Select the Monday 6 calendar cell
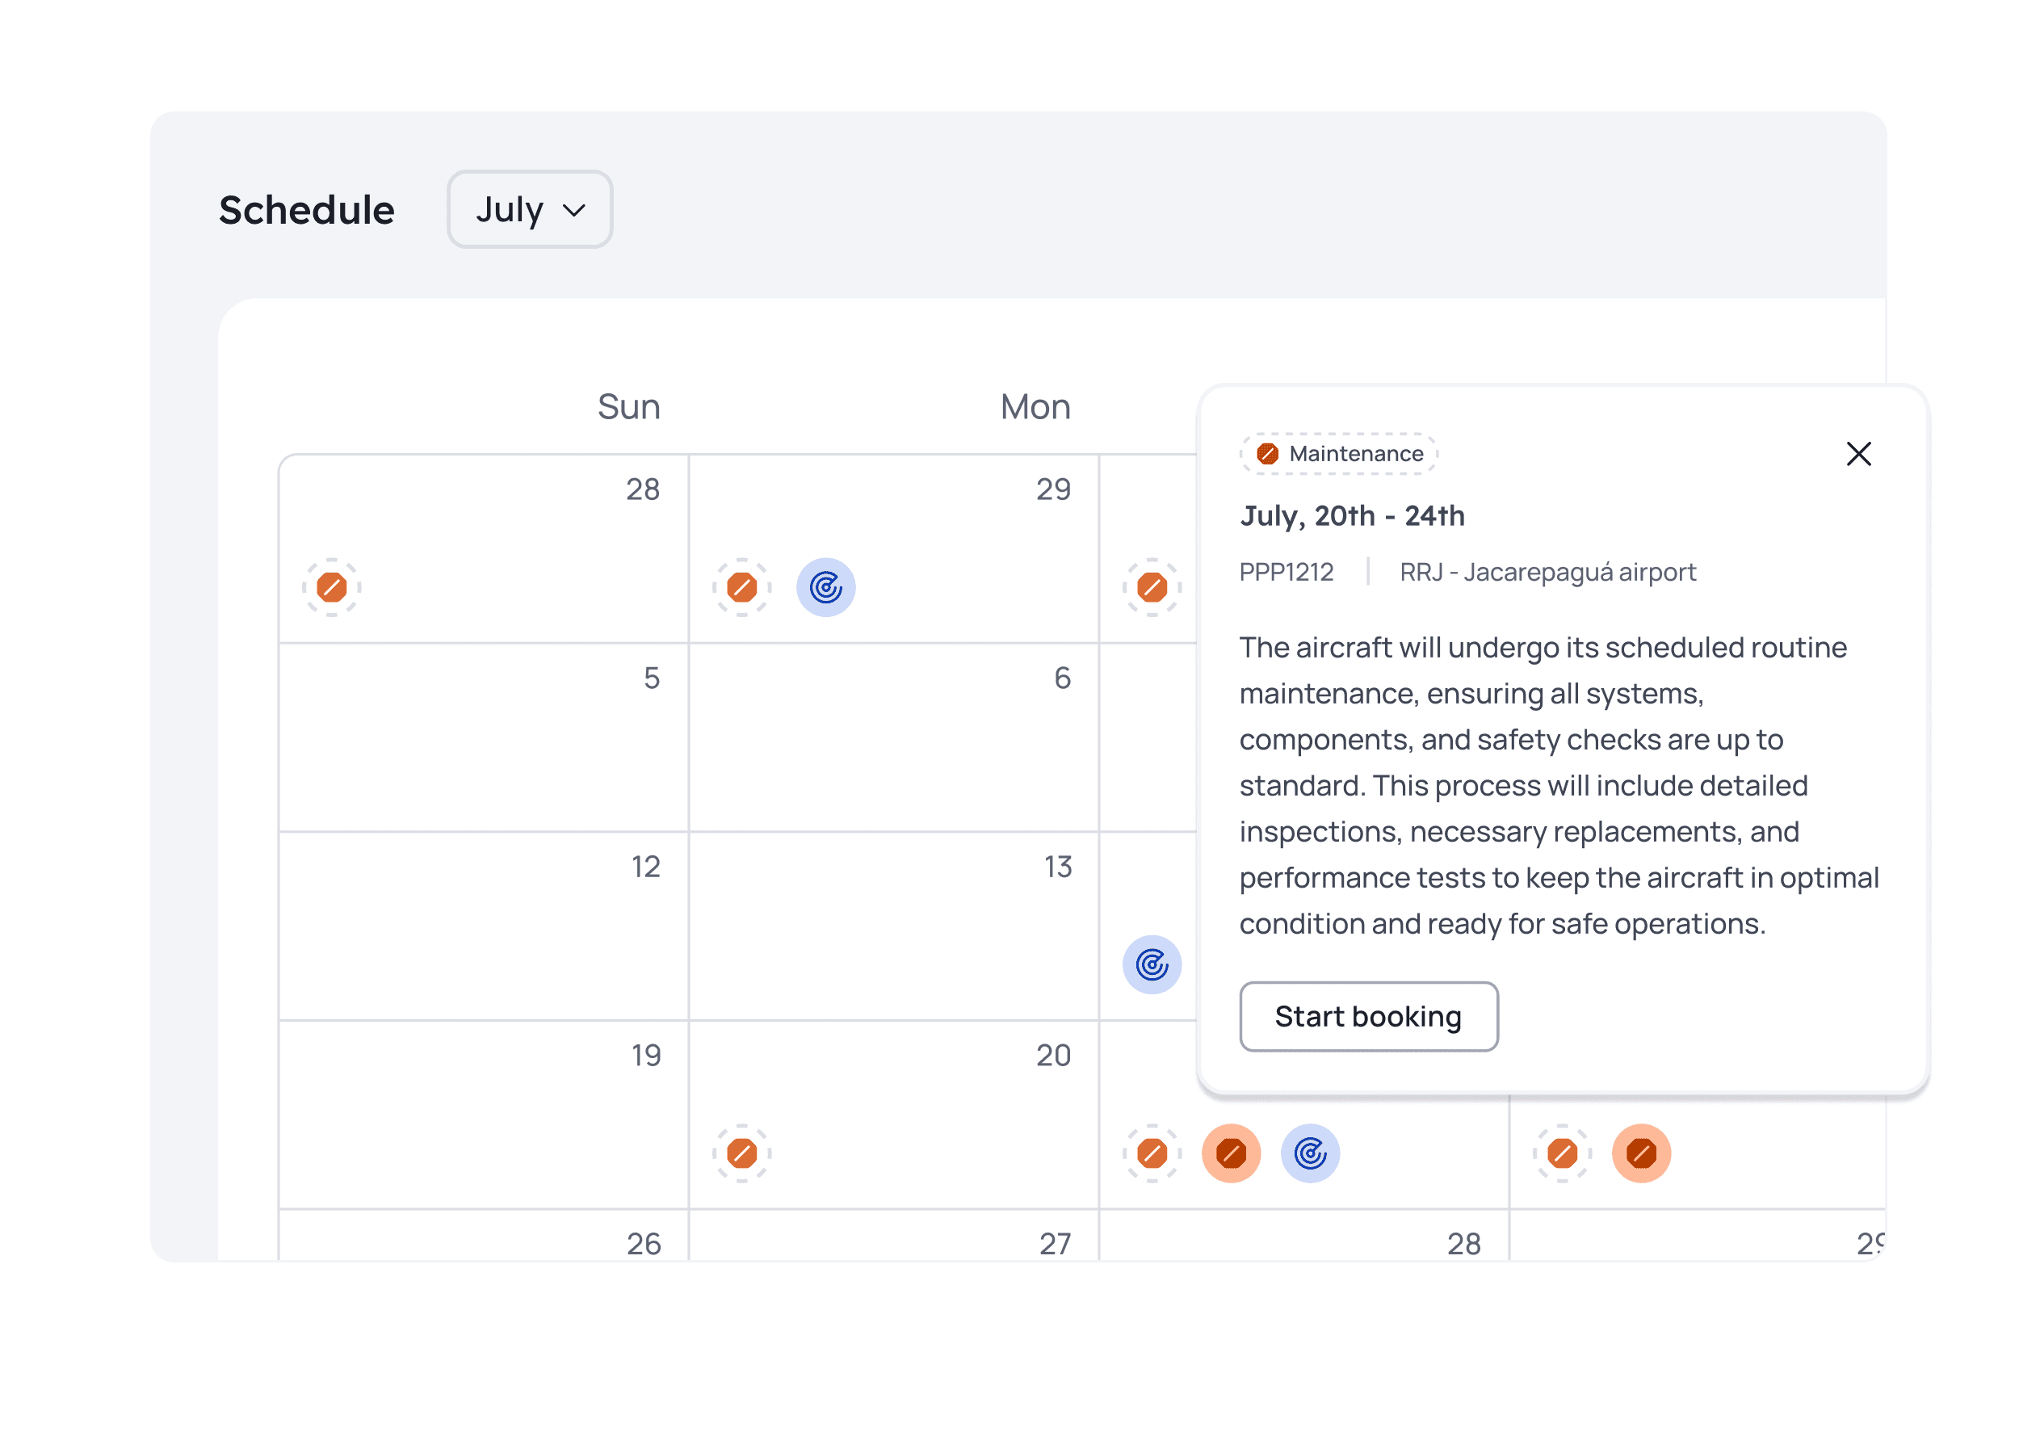This screenshot has height=1449, width=2040. tap(894, 738)
